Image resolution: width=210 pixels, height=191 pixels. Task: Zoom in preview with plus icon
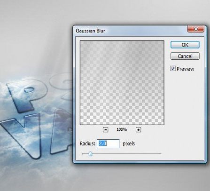pyautogui.click(x=138, y=130)
